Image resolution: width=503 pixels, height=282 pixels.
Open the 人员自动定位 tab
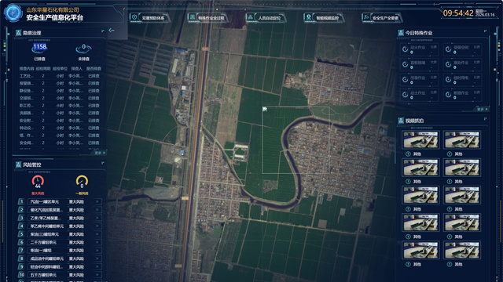(266, 17)
